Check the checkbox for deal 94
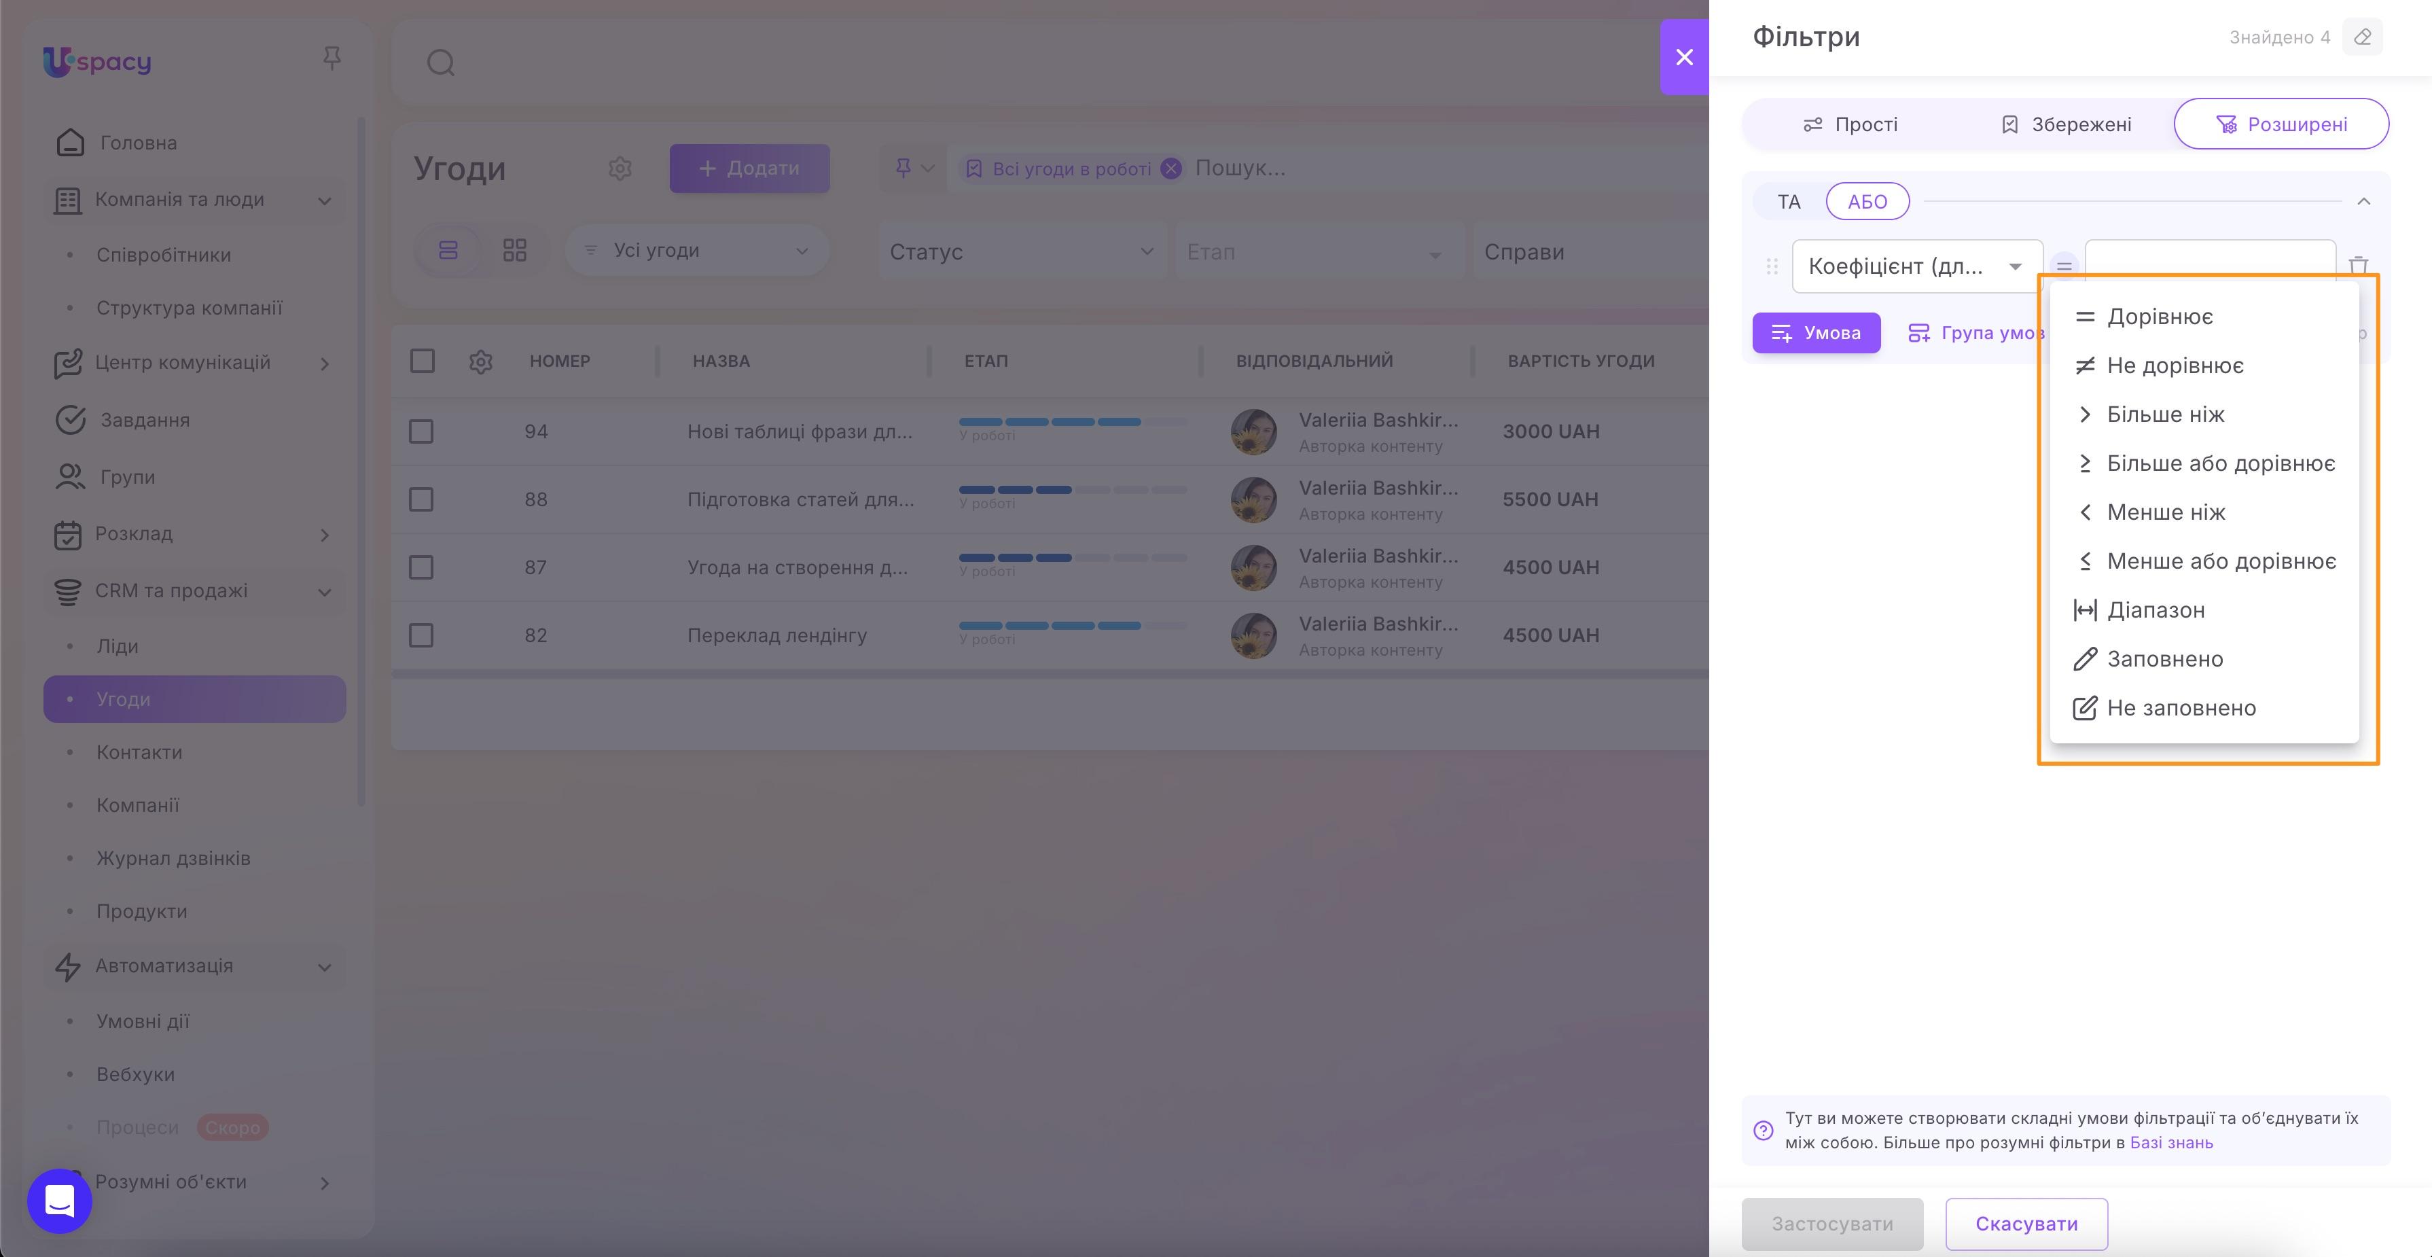Image resolution: width=2432 pixels, height=1257 pixels. click(x=422, y=431)
